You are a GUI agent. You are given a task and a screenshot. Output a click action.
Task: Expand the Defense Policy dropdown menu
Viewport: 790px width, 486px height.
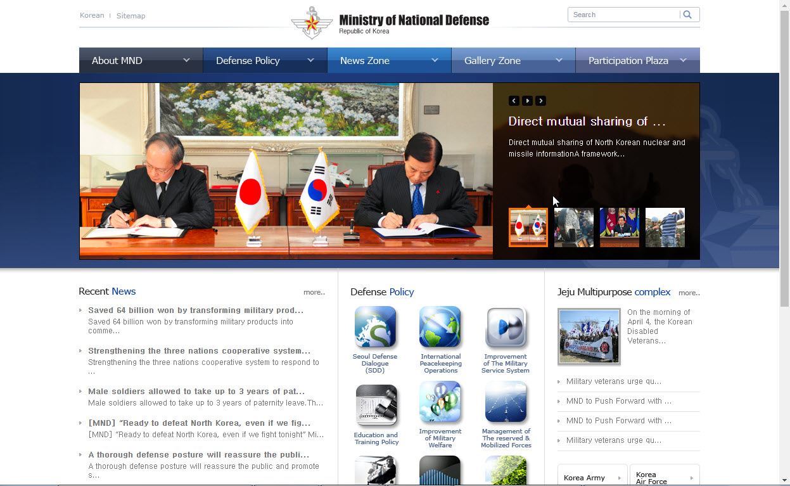(x=265, y=61)
